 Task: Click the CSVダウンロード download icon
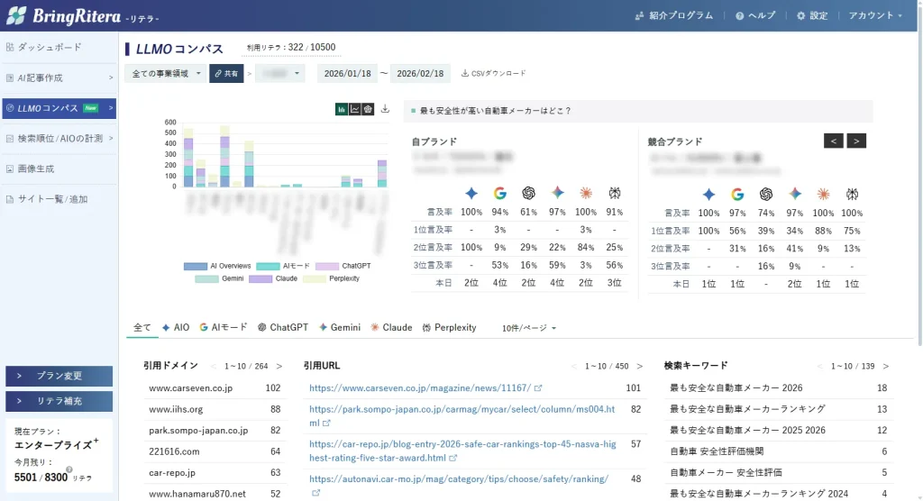pyautogui.click(x=465, y=74)
